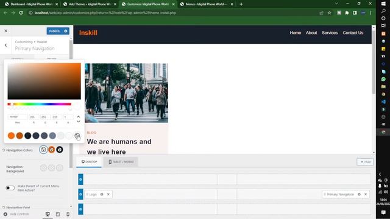Open browser extensions puzzle icon

pos(347,13)
